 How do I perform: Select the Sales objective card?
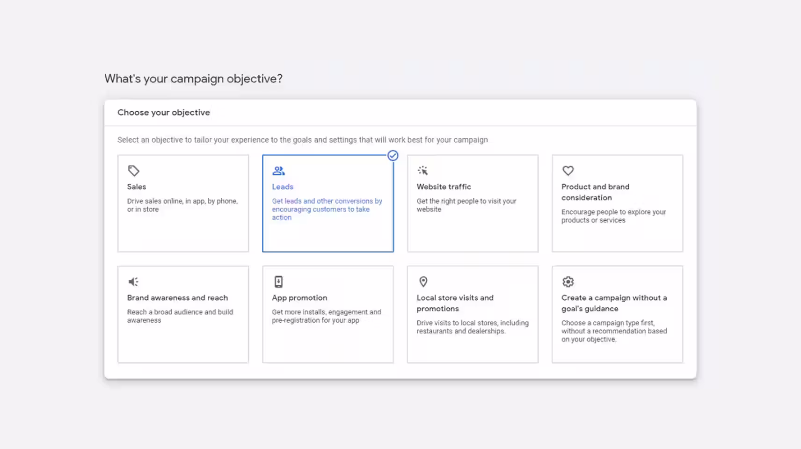[183, 203]
